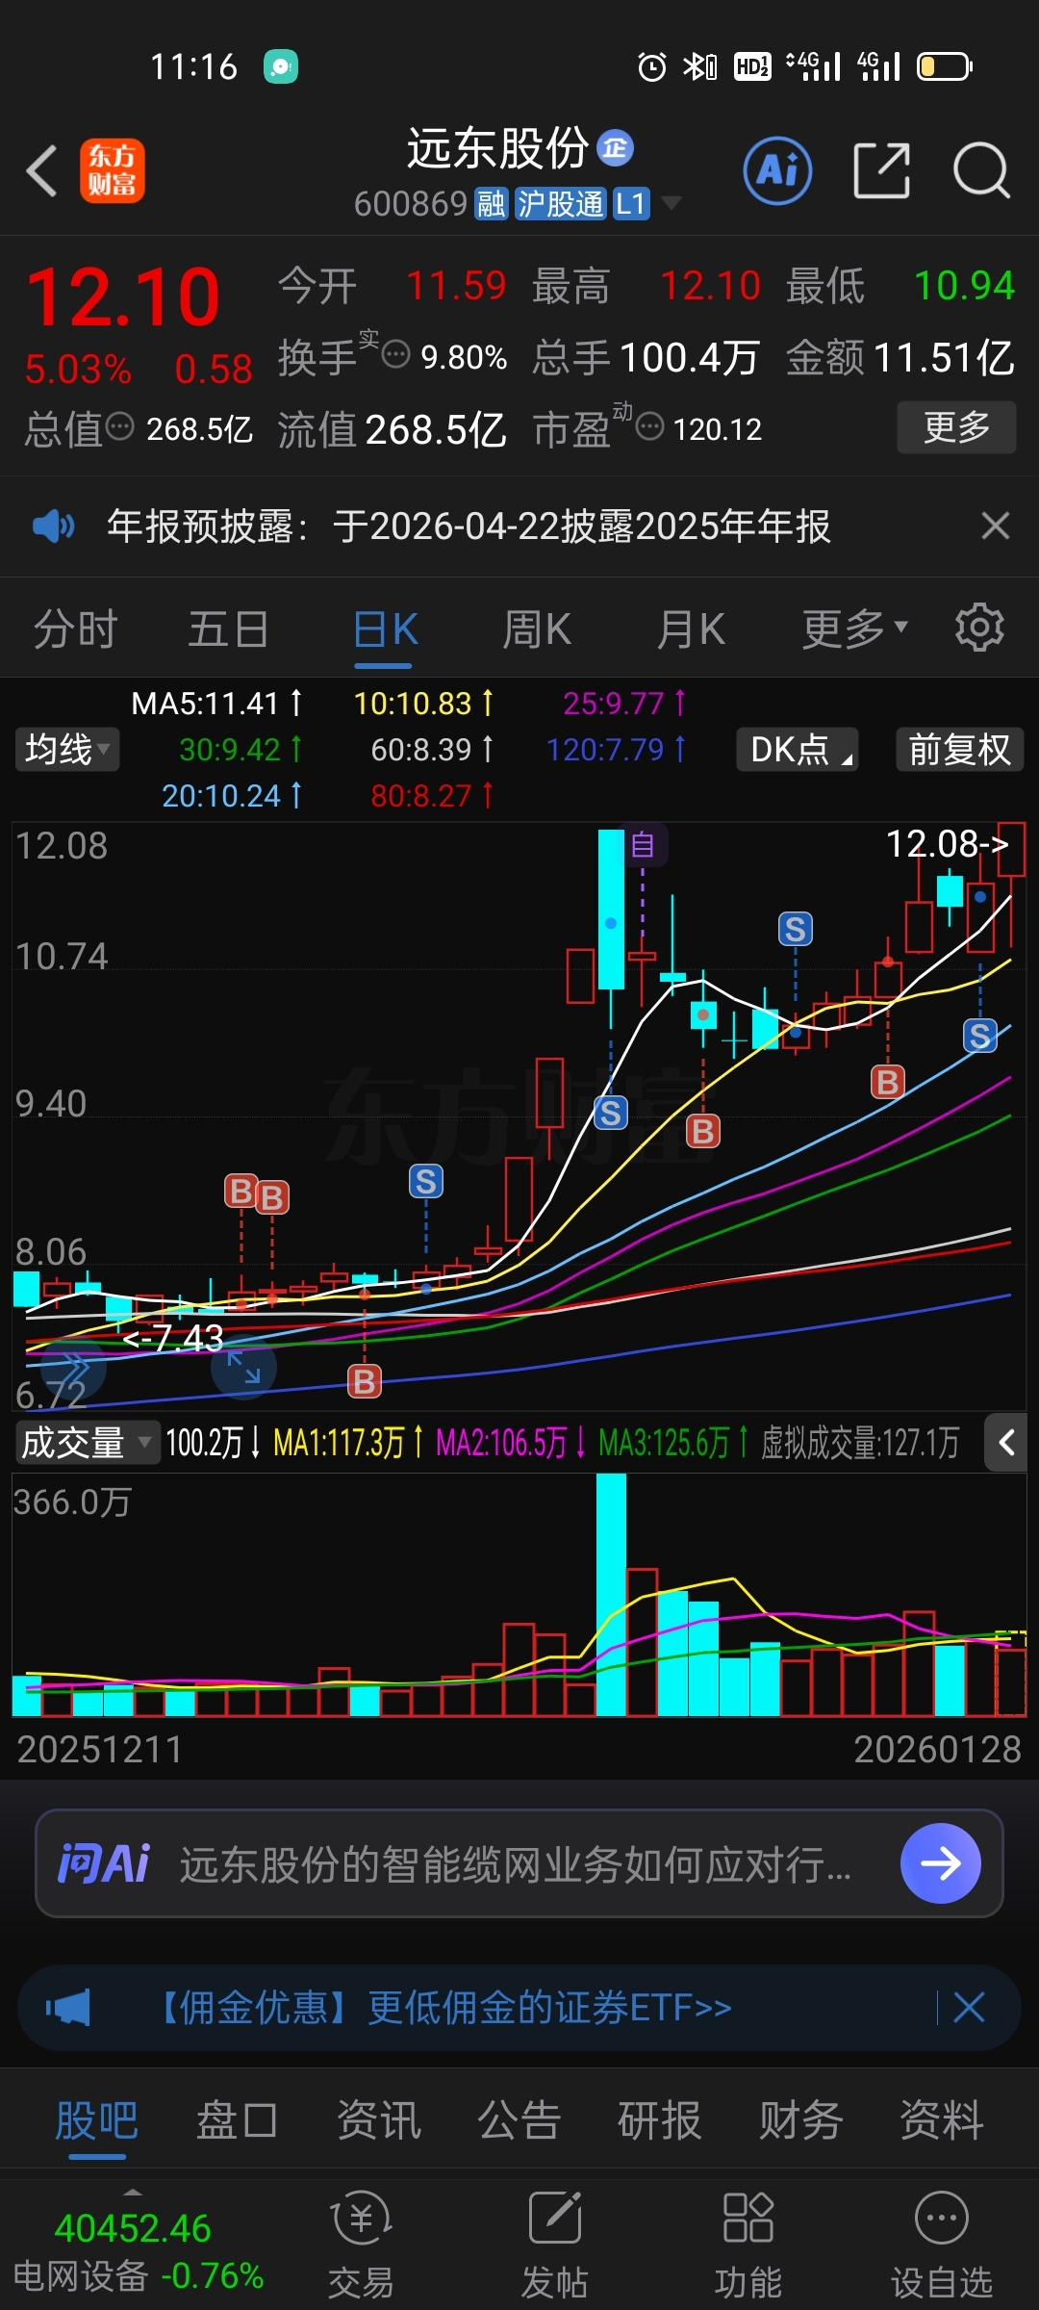Switch to 周K tab

click(x=537, y=629)
